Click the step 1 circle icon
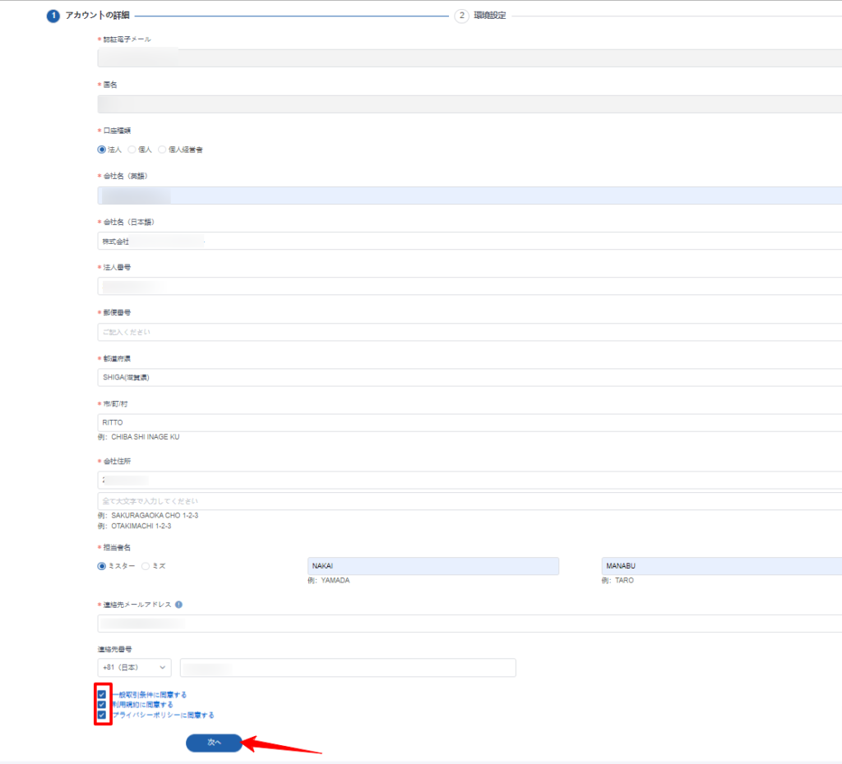Image resolution: width=842 pixels, height=764 pixels. click(53, 16)
